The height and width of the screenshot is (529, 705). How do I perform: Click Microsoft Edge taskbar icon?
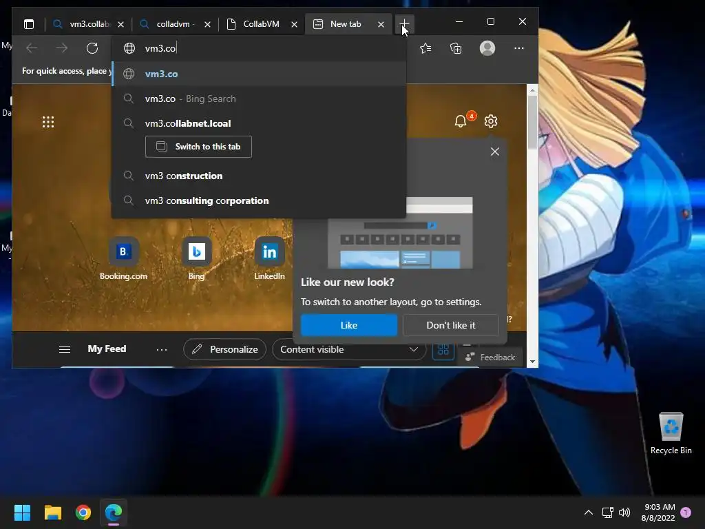click(114, 512)
